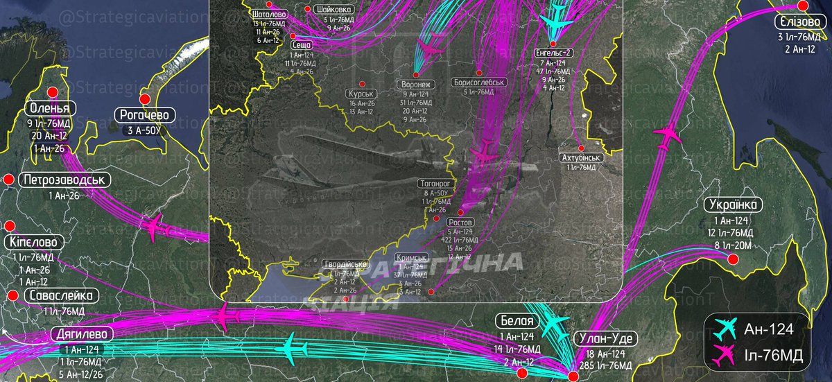This screenshot has height=382, width=832.
Task: Click the Воронеж label
Action: (x=415, y=85)
